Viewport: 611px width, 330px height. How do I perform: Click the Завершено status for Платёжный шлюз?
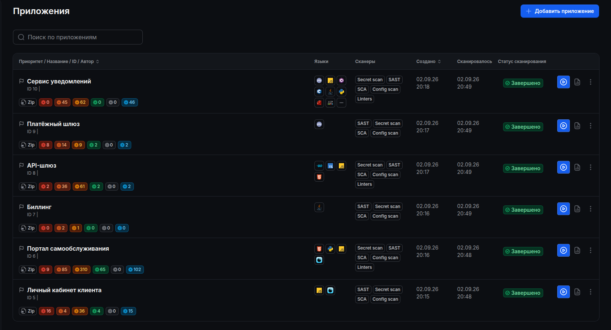[523, 127]
